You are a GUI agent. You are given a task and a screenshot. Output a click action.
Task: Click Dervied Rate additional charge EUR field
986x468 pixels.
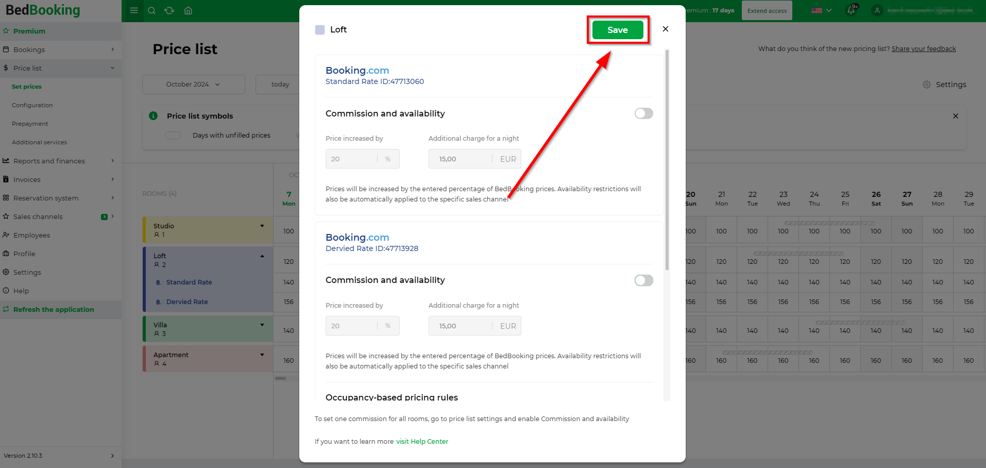coord(474,326)
